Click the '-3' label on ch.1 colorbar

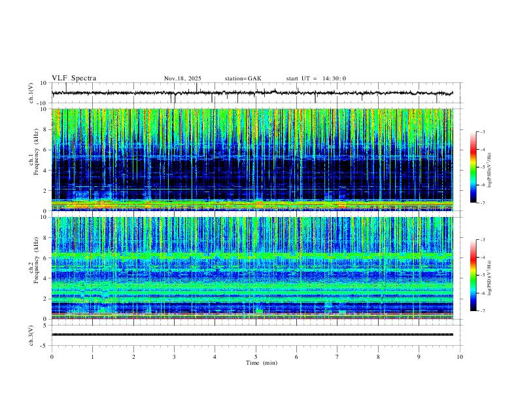(x=482, y=131)
